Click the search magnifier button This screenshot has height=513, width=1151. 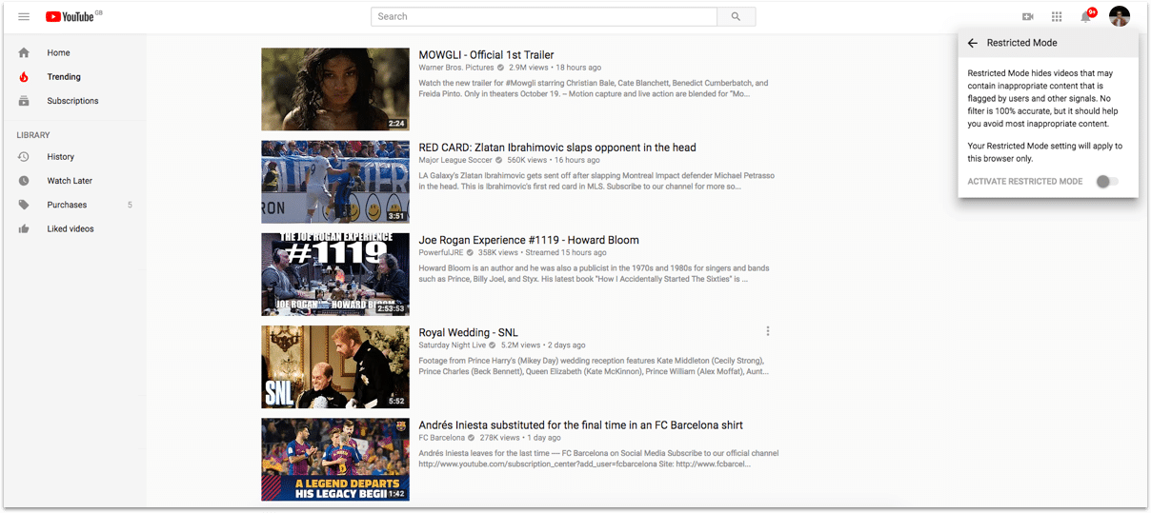pyautogui.click(x=736, y=16)
